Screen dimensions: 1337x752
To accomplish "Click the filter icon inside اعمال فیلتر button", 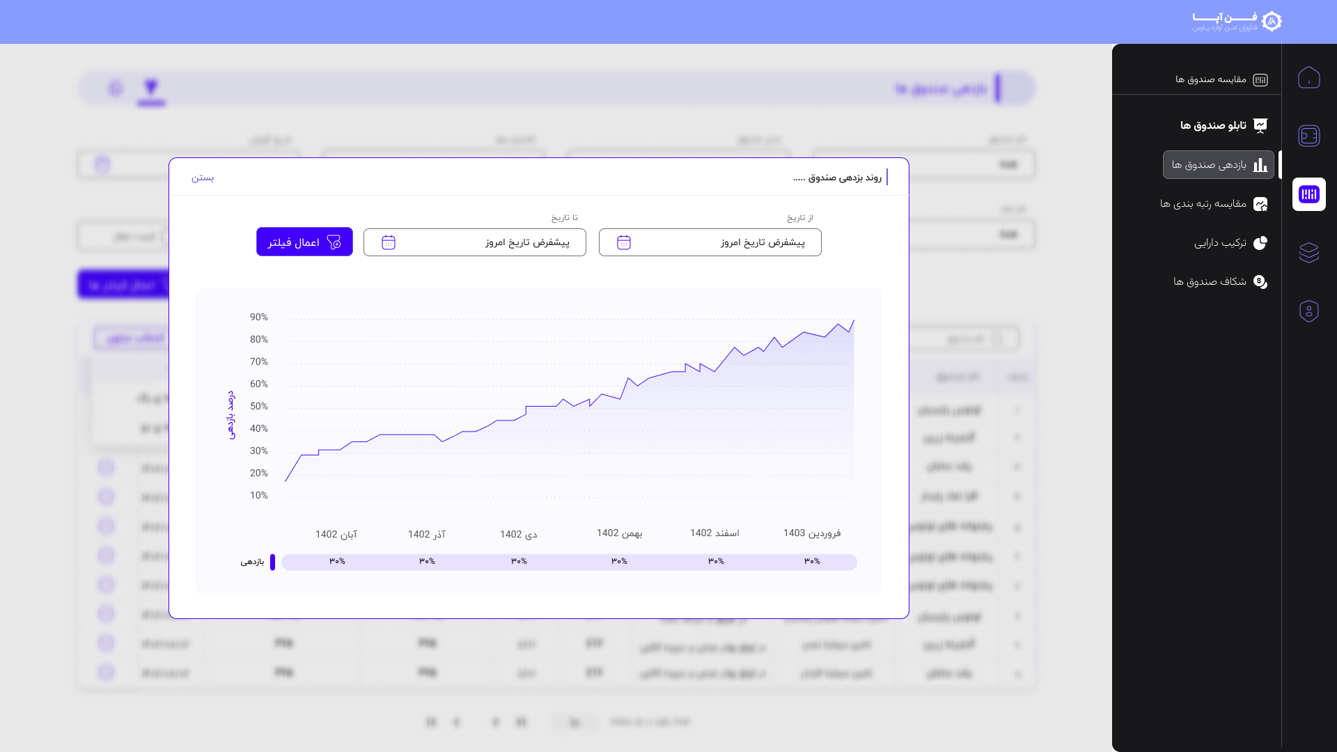I will pyautogui.click(x=334, y=242).
